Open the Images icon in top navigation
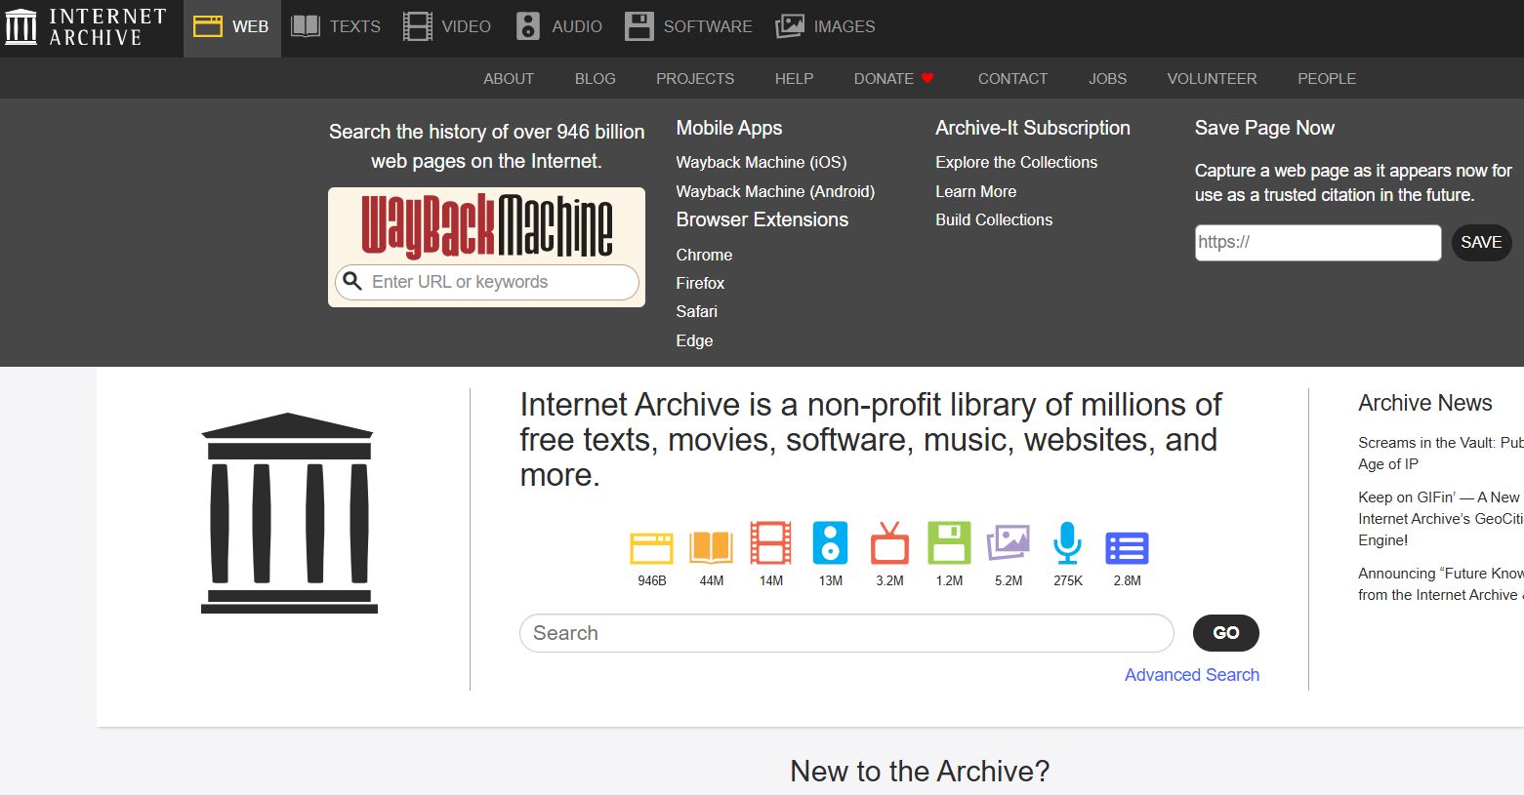This screenshot has width=1524, height=795. (790, 27)
